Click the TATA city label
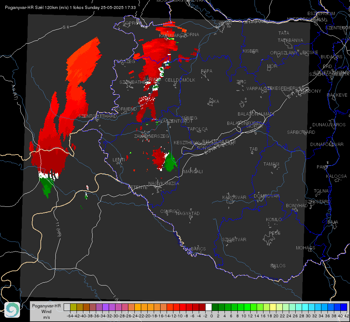Screen dimensions: 350x322 284,33
